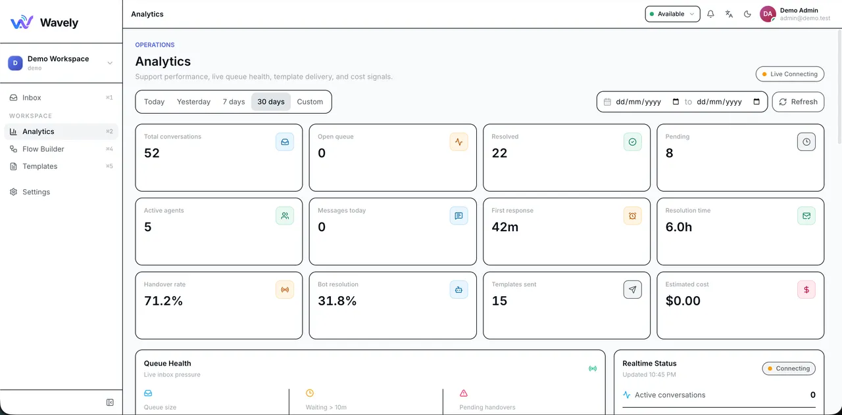This screenshot has height=415, width=842.
Task: Open the Available status dropdown
Action: pos(672,14)
